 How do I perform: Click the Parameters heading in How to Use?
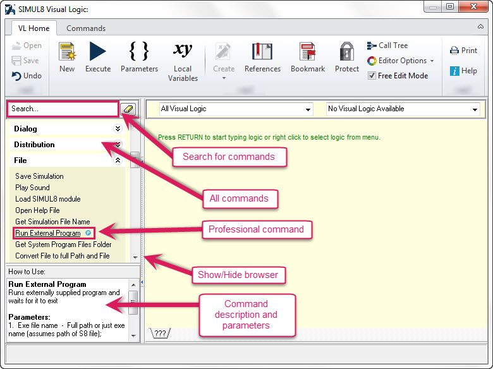[29, 317]
